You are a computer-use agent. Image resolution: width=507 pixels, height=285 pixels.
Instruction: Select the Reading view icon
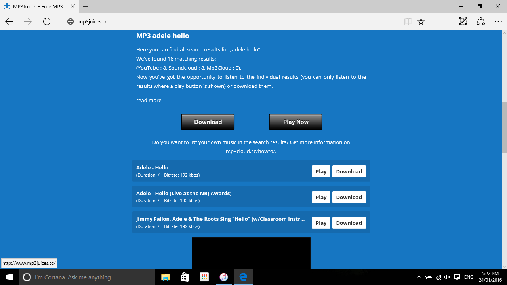(x=408, y=21)
